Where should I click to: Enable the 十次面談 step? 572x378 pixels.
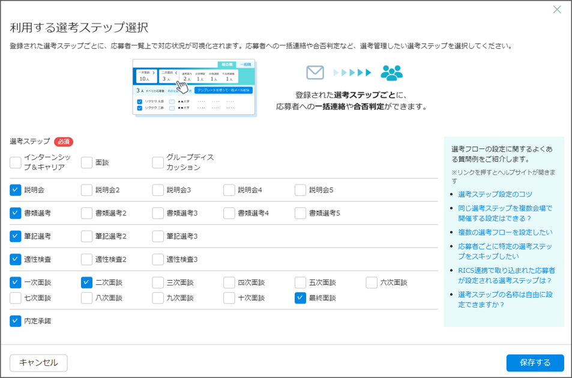[x=229, y=298]
